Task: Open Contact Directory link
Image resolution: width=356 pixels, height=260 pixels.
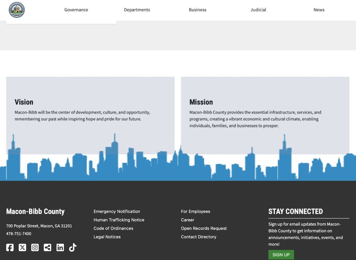Action: pyautogui.click(x=199, y=237)
